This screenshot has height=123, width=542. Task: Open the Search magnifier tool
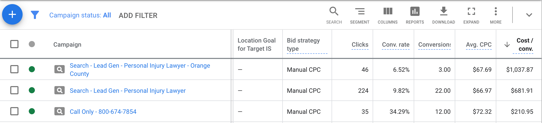tap(334, 15)
